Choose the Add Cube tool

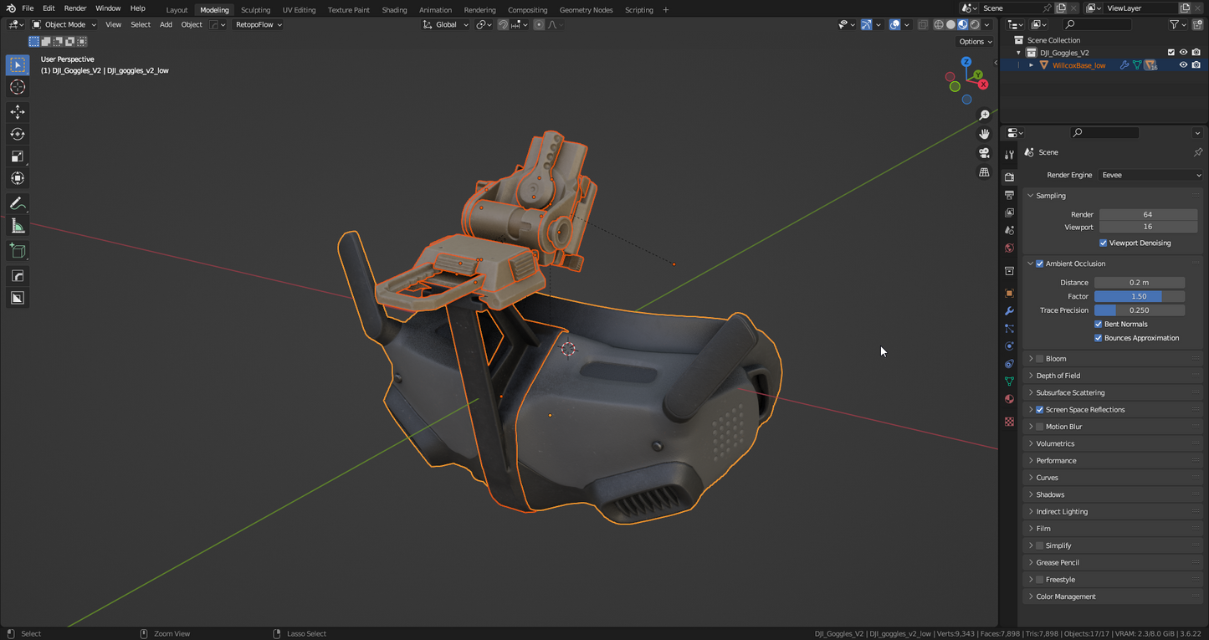(x=18, y=251)
